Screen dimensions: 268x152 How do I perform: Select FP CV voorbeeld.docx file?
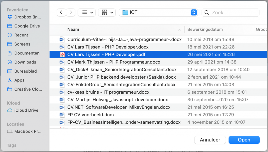click(x=91, y=115)
